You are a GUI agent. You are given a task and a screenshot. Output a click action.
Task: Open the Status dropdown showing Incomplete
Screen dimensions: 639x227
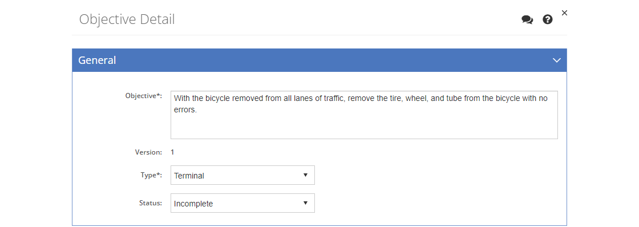242,203
